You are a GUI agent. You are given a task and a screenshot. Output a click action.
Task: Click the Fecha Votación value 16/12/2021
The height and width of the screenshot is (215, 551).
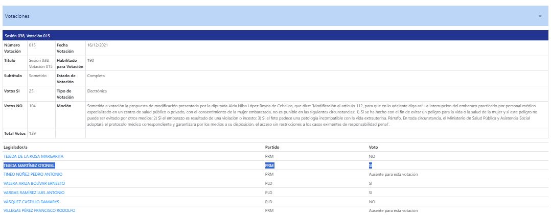pyautogui.click(x=98, y=45)
